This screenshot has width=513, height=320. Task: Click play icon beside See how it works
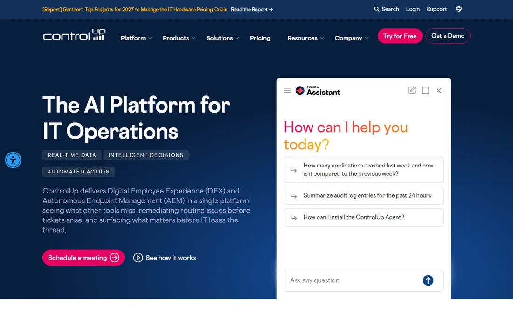click(x=138, y=258)
